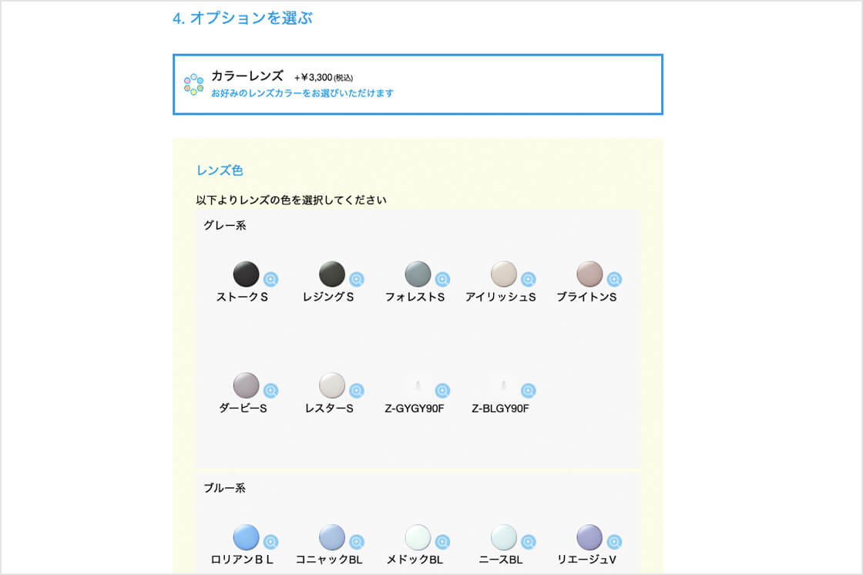This screenshot has height=575, width=863.
Task: Open magnifier beside フォレストS swatch
Action: coord(442,279)
